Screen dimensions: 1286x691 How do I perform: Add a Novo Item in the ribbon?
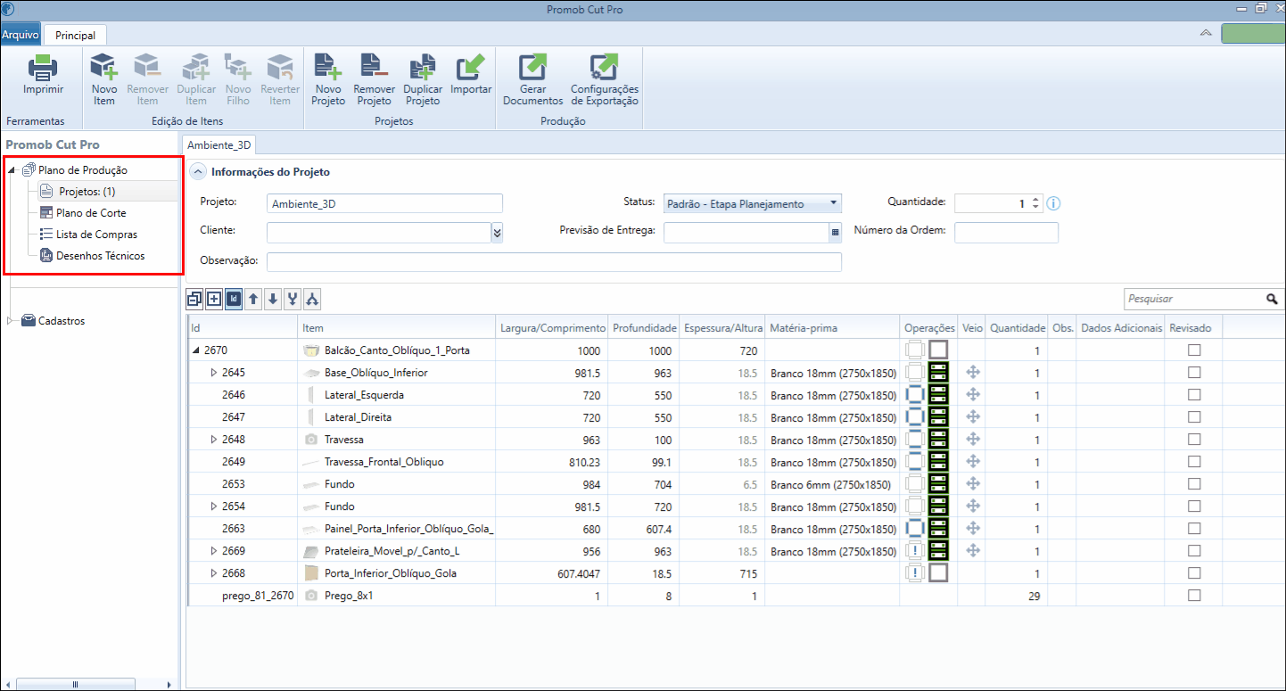(x=104, y=79)
